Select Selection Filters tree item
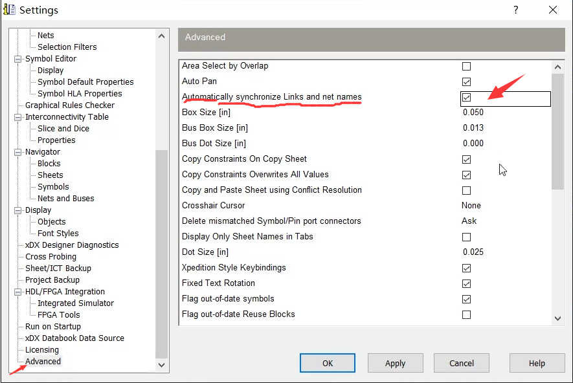This screenshot has width=573, height=383. 67,47
